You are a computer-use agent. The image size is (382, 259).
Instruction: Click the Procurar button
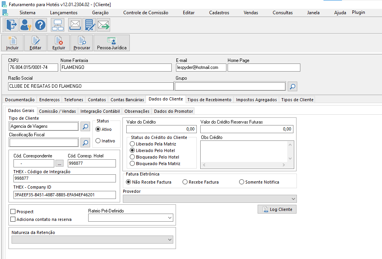[82, 43]
